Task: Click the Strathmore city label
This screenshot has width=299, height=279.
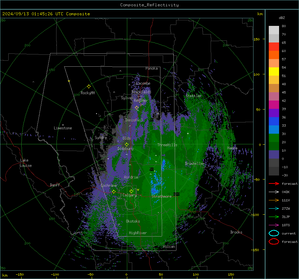Action: [161, 196]
